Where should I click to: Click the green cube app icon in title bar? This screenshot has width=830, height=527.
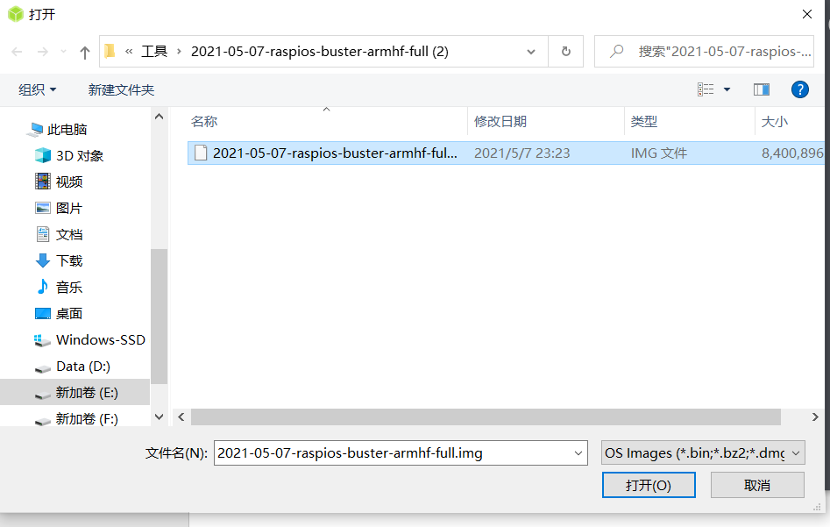(x=16, y=14)
